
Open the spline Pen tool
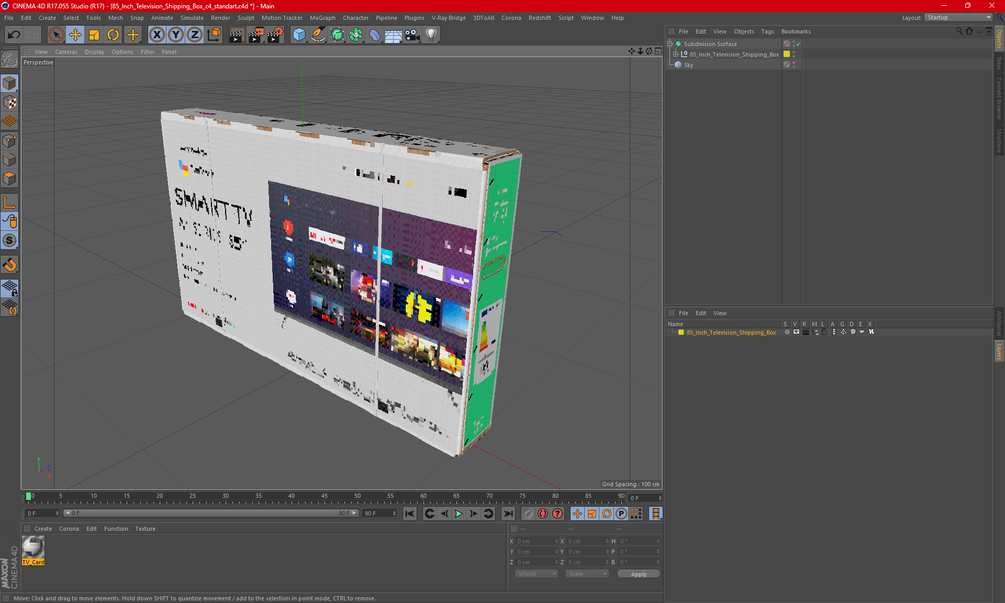[x=318, y=35]
